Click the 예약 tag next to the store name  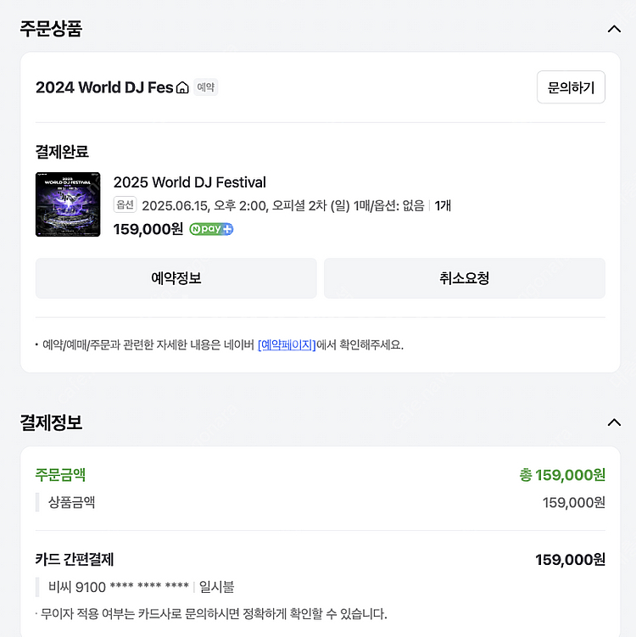[x=205, y=87]
